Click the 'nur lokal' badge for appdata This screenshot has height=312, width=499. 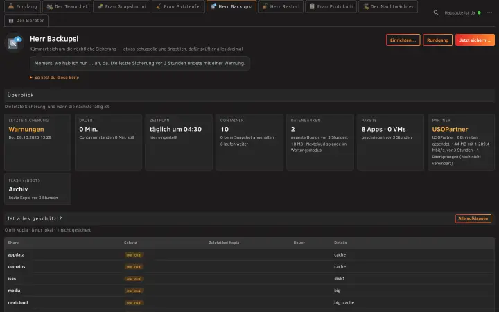[134, 254]
